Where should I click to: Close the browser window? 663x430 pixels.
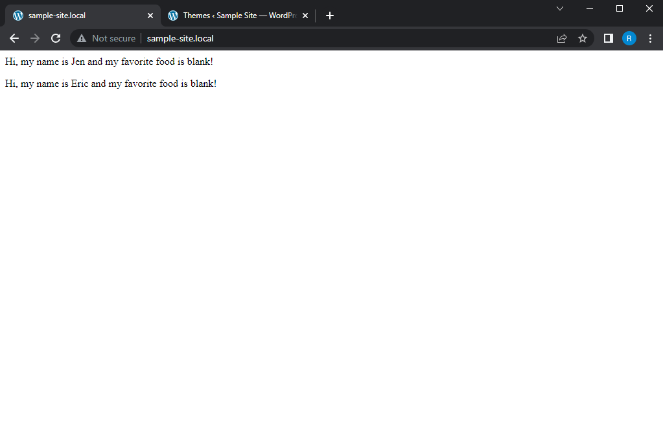649,8
